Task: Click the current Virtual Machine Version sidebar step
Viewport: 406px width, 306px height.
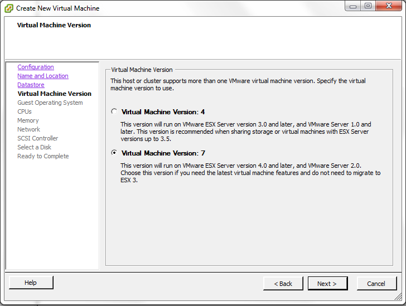Action: pyautogui.click(x=55, y=94)
